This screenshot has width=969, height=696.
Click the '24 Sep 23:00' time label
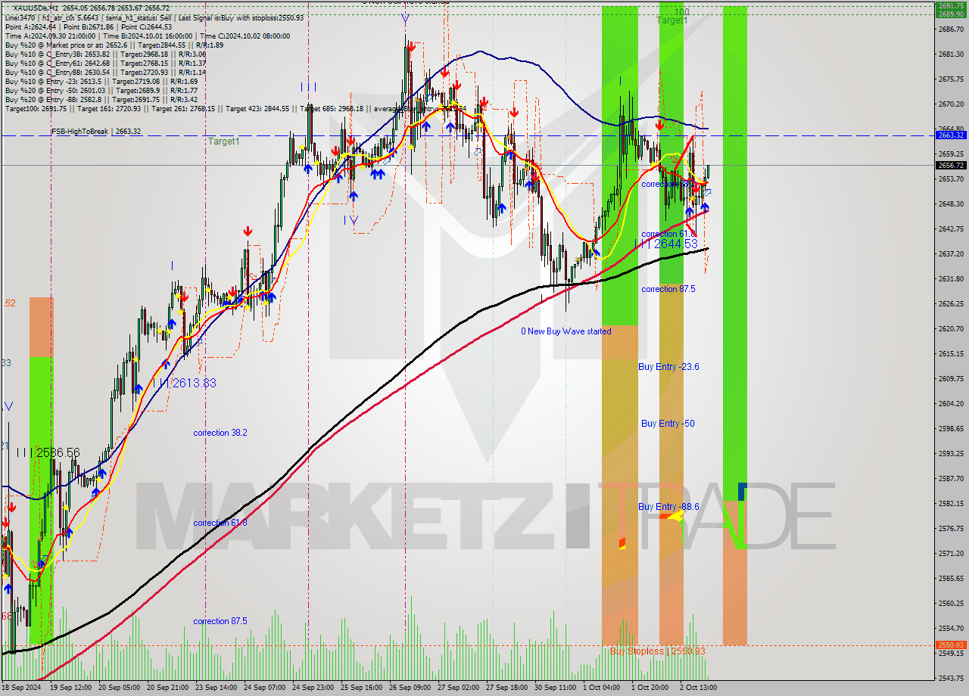[314, 688]
